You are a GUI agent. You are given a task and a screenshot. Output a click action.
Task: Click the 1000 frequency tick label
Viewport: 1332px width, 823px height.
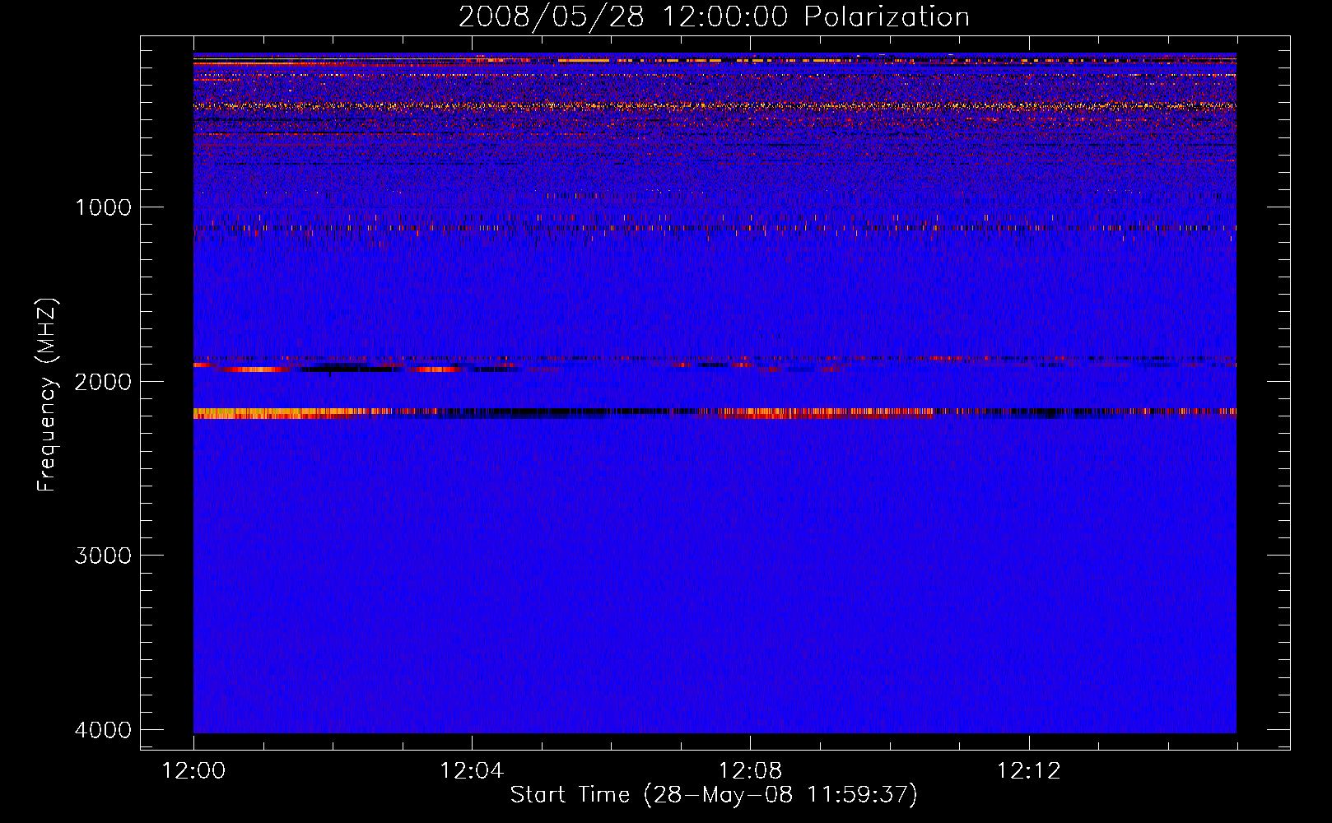(103, 207)
